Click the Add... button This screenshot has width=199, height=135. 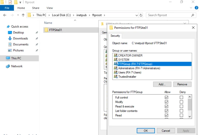[162, 84]
